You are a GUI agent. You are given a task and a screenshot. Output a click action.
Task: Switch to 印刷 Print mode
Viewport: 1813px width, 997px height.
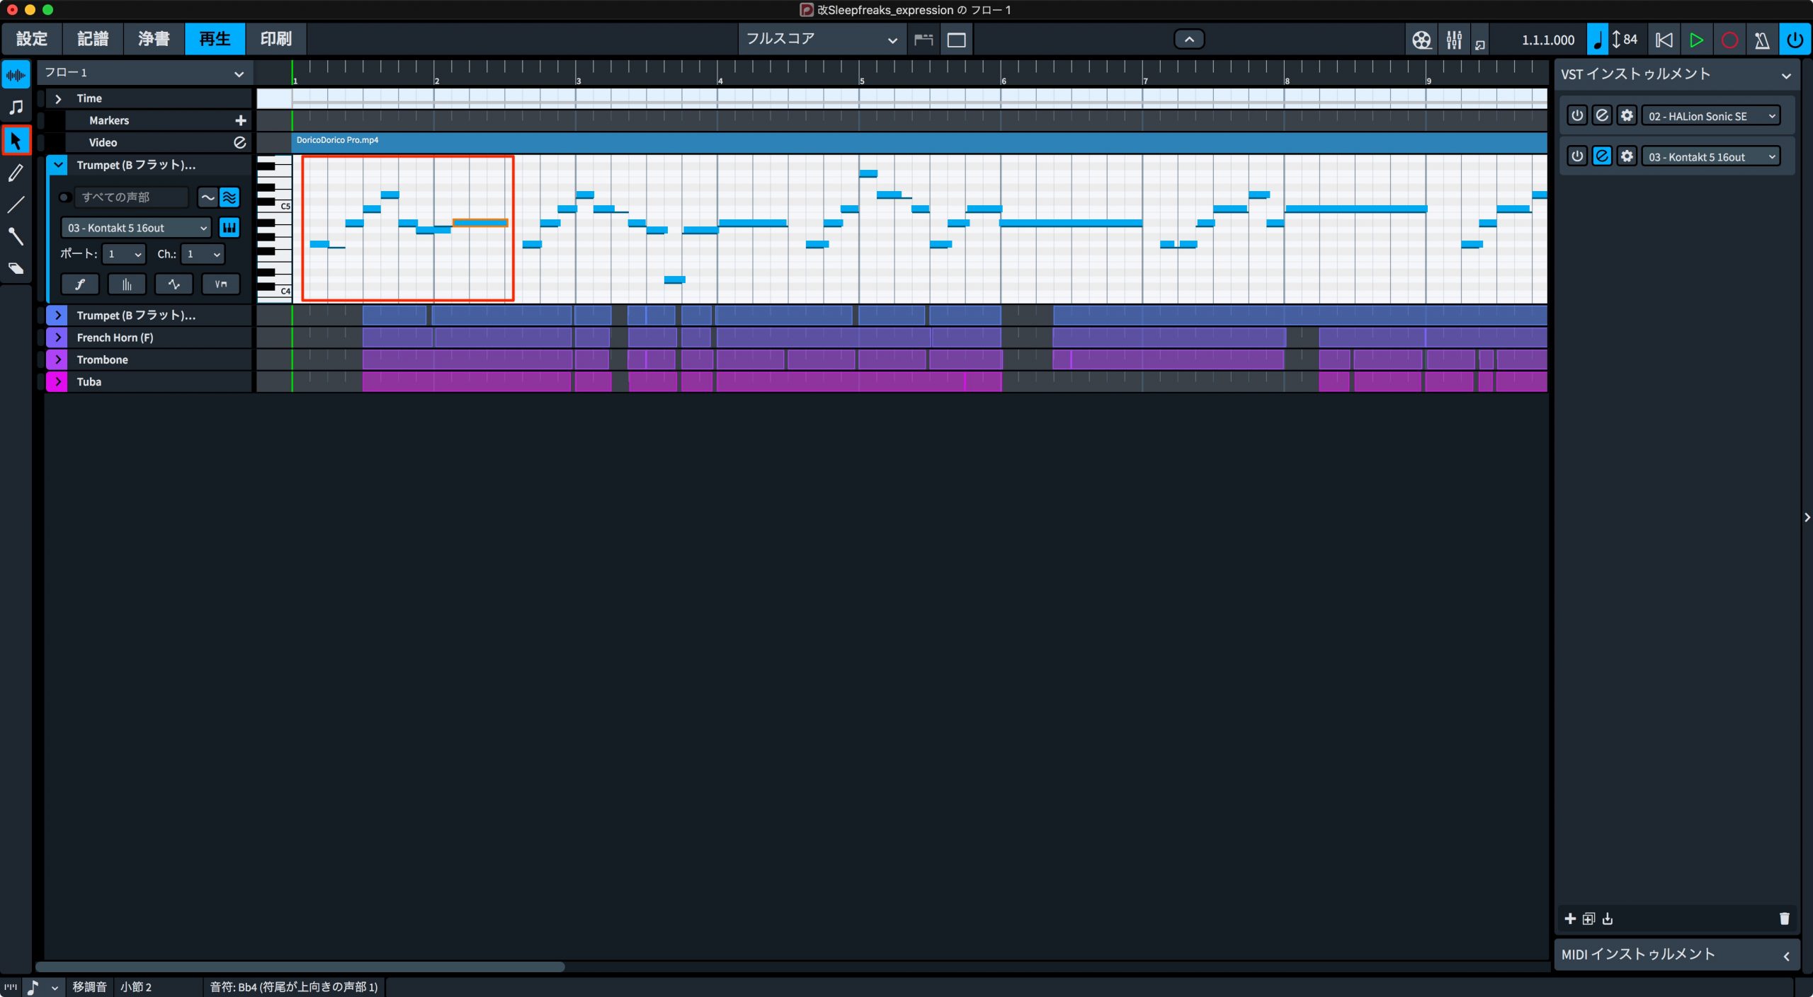(x=275, y=39)
